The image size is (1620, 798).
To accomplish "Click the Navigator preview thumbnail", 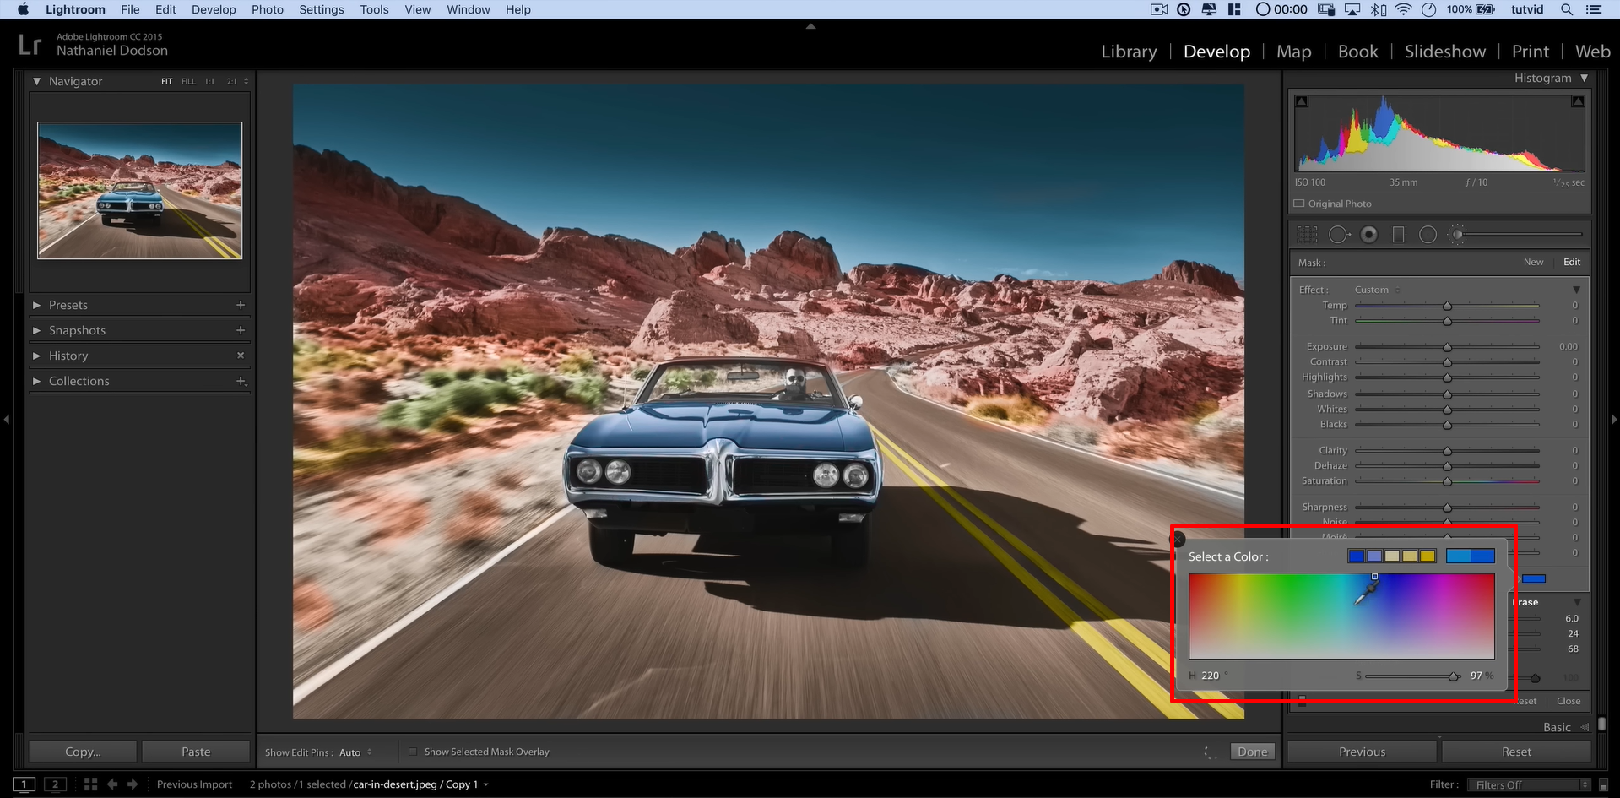I will (138, 189).
